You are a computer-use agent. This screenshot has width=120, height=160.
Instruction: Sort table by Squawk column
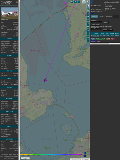click(x=112, y=34)
